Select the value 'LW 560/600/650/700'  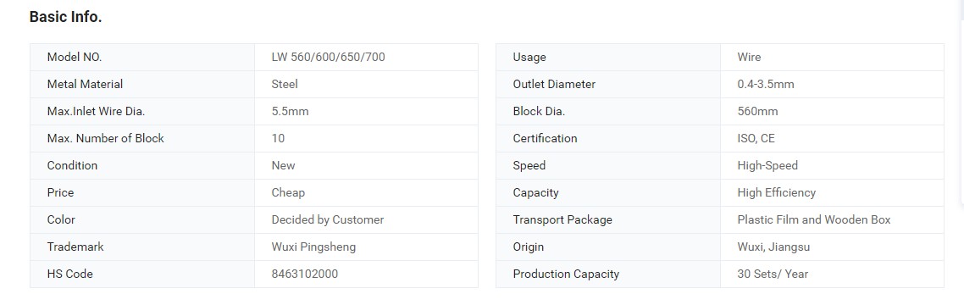point(329,58)
